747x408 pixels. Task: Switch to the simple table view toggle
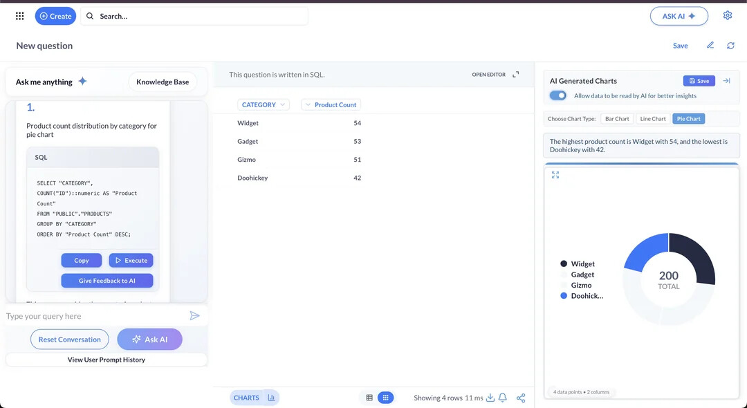tap(369, 398)
